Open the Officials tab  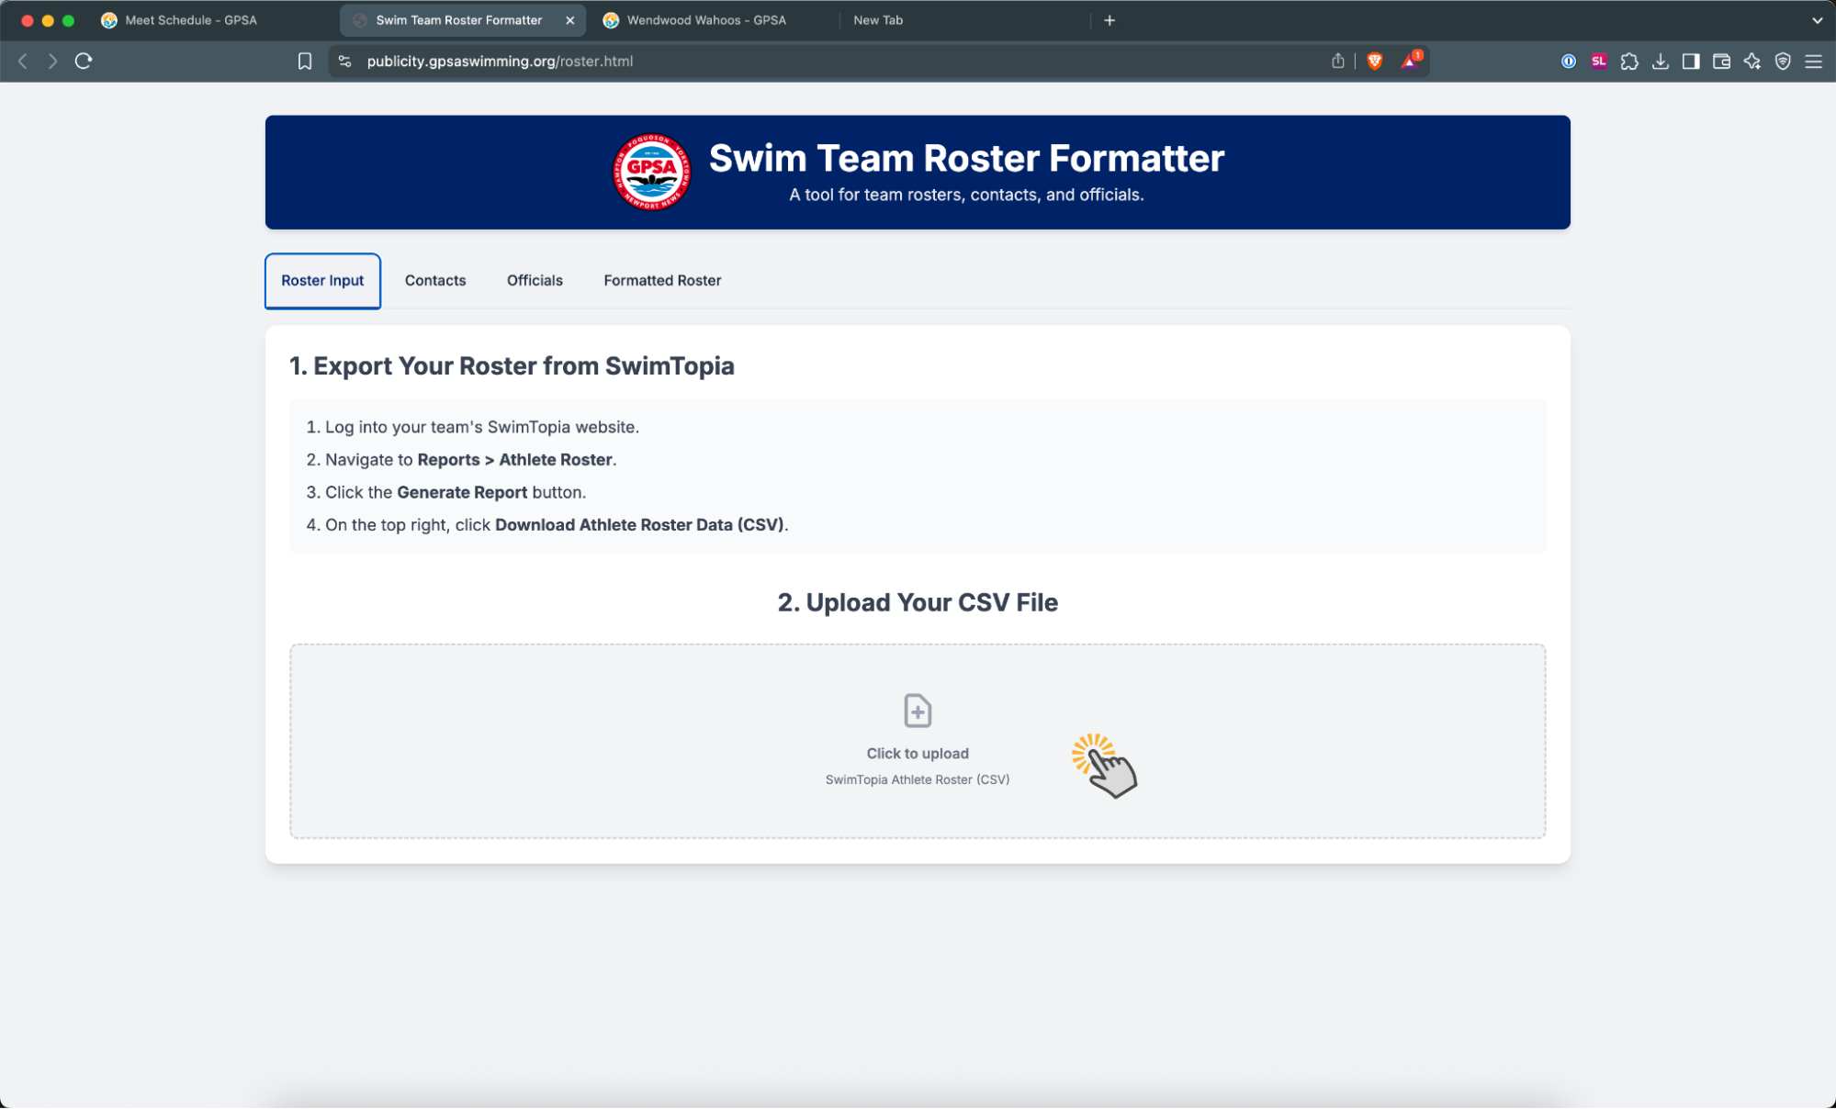pyautogui.click(x=535, y=281)
